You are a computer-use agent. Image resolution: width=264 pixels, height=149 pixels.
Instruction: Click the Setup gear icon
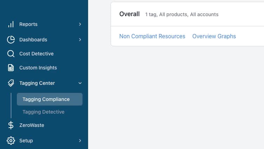11,141
